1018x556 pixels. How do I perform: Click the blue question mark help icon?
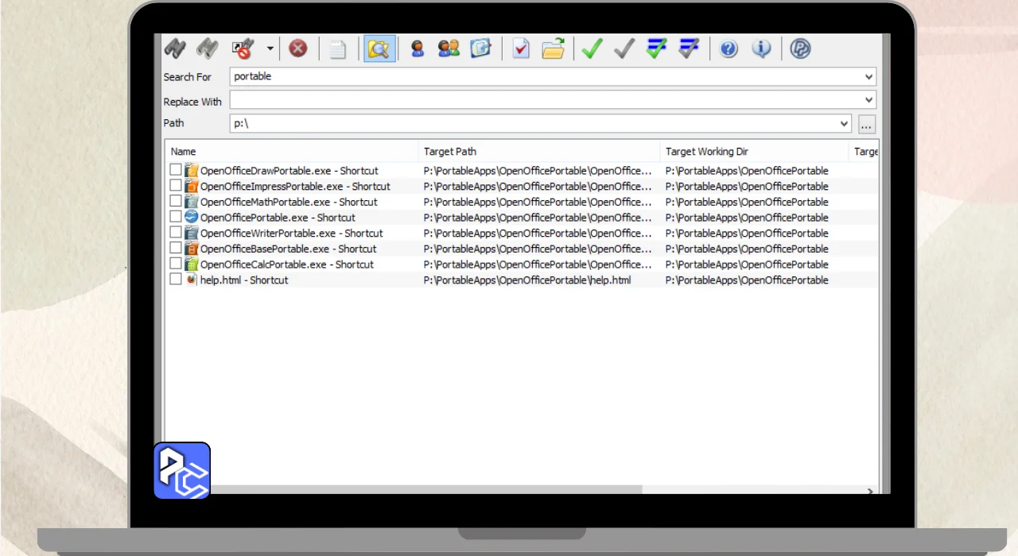729,49
